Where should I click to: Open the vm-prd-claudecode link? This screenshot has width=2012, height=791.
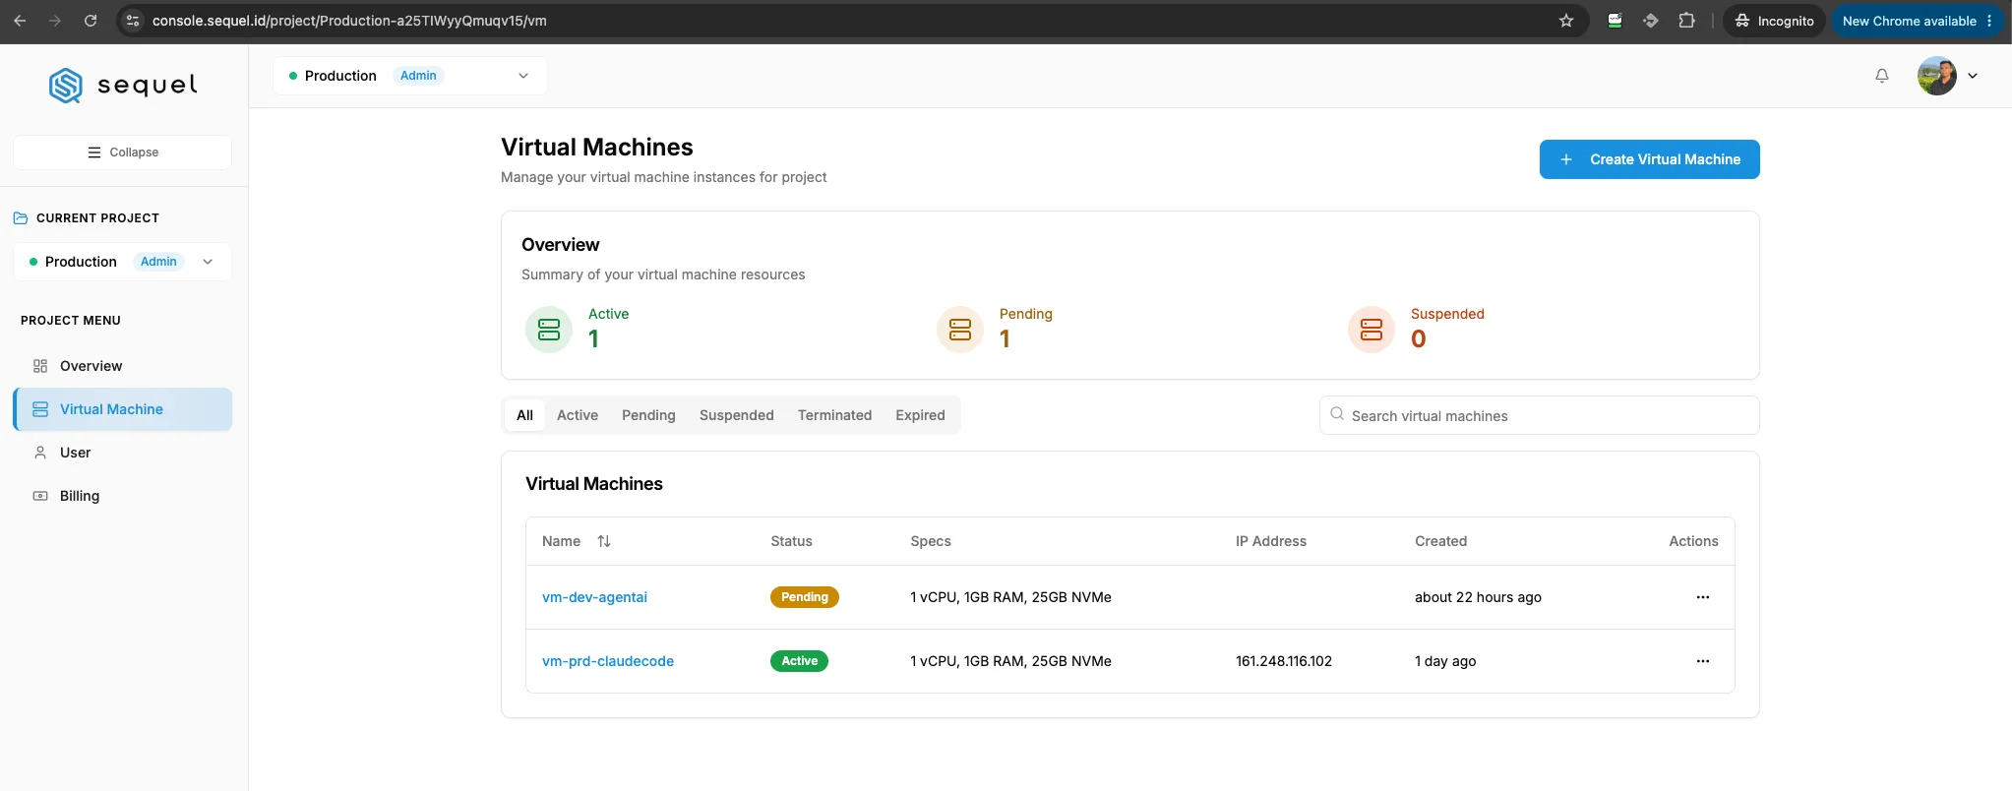608,661
